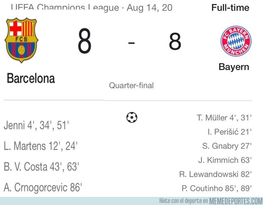Select scorer B. V. Costa 43', 63'

(x=41, y=167)
